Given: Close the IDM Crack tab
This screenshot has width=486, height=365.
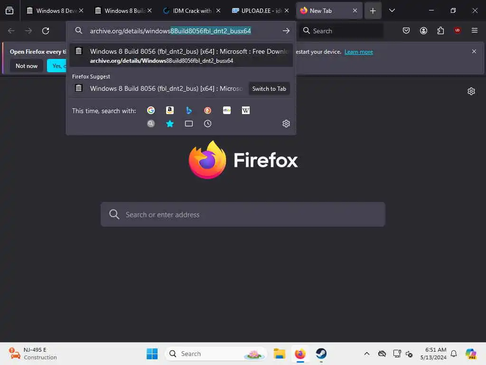Looking at the screenshot, I should (x=218, y=10).
